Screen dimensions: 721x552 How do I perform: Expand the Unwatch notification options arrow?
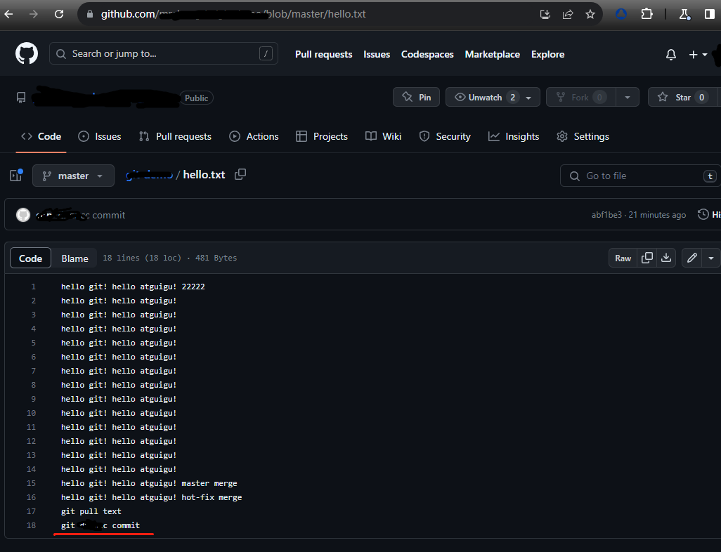tap(528, 98)
